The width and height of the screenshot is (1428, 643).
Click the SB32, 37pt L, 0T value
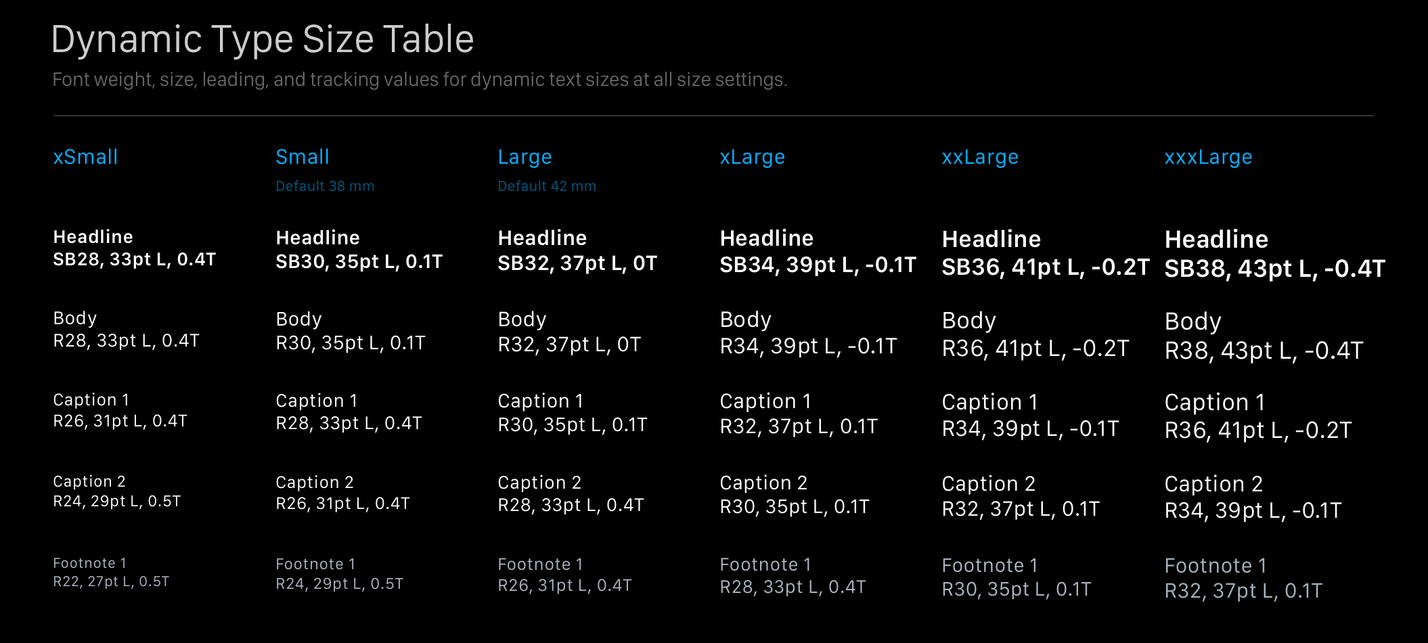[x=577, y=263]
